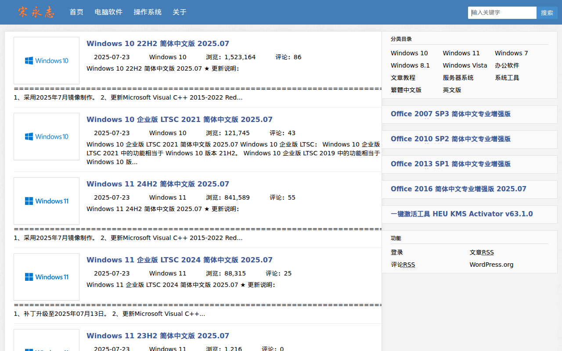The height and width of the screenshot is (351, 562).
Task: Open the 首页 menu item
Action: point(76,12)
